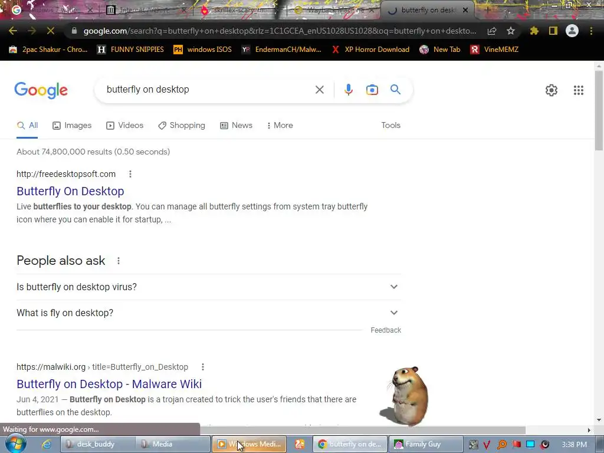The height and width of the screenshot is (453, 604).
Task: Switch to Videos results
Action: 125,125
